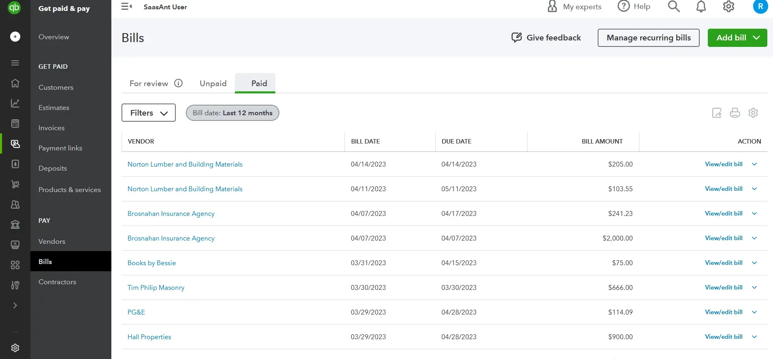The image size is (773, 359).
Task: Open the search magnifier icon
Action: (x=674, y=6)
